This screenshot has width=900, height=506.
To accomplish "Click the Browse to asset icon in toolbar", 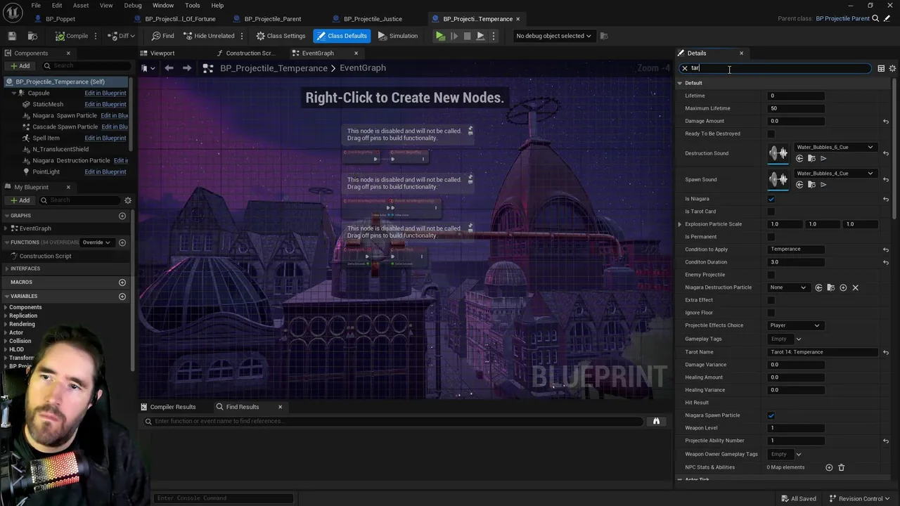I will 32,36.
